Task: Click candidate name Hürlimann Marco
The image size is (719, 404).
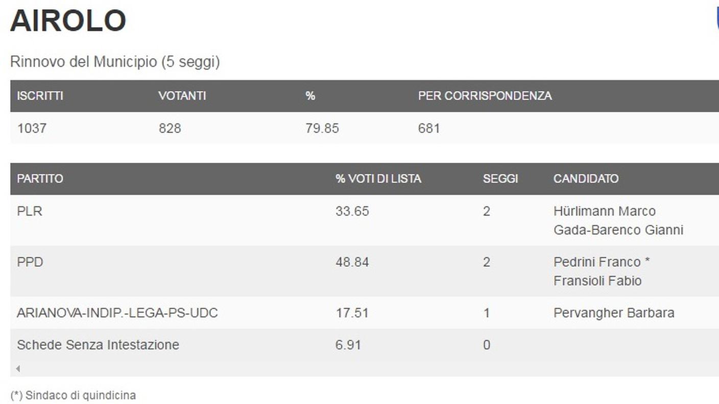Action: pyautogui.click(x=604, y=211)
